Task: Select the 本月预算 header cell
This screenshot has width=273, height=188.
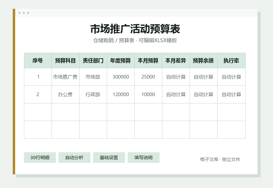Action: [x=148, y=61]
